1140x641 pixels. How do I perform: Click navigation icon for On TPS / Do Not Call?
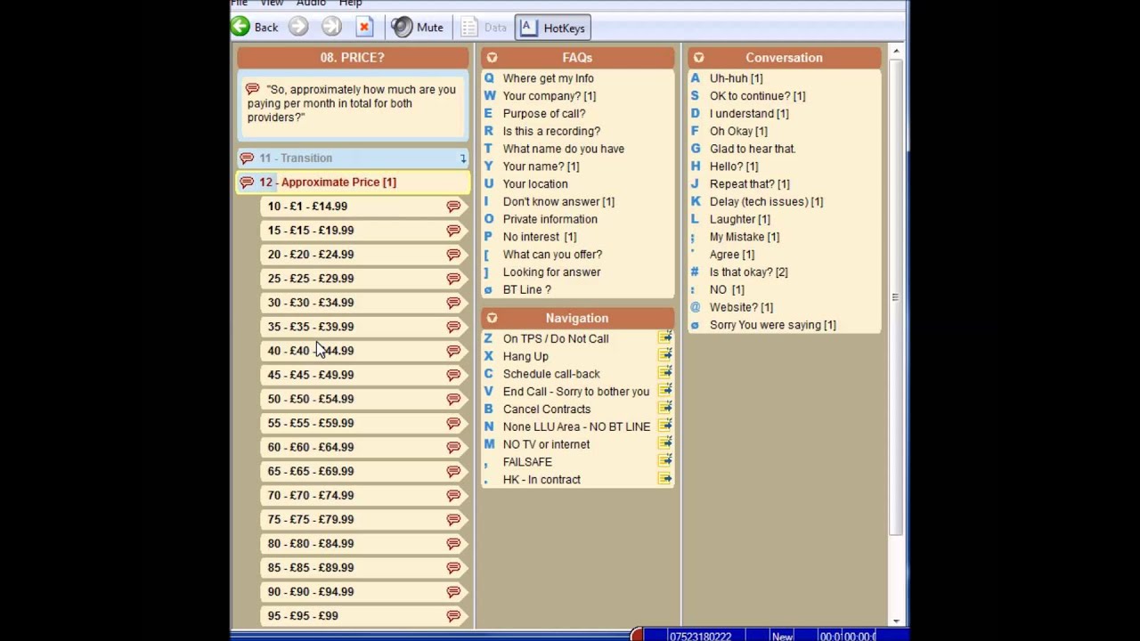coord(665,337)
